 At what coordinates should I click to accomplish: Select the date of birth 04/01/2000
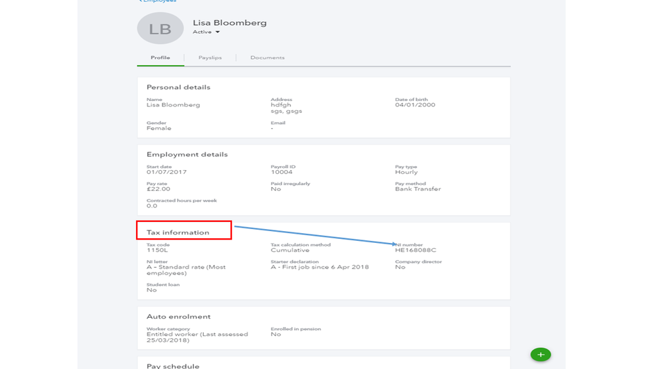tap(414, 105)
